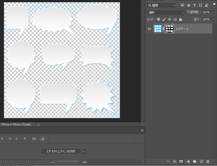Toggle timeline audio playback

[x=17, y=139]
